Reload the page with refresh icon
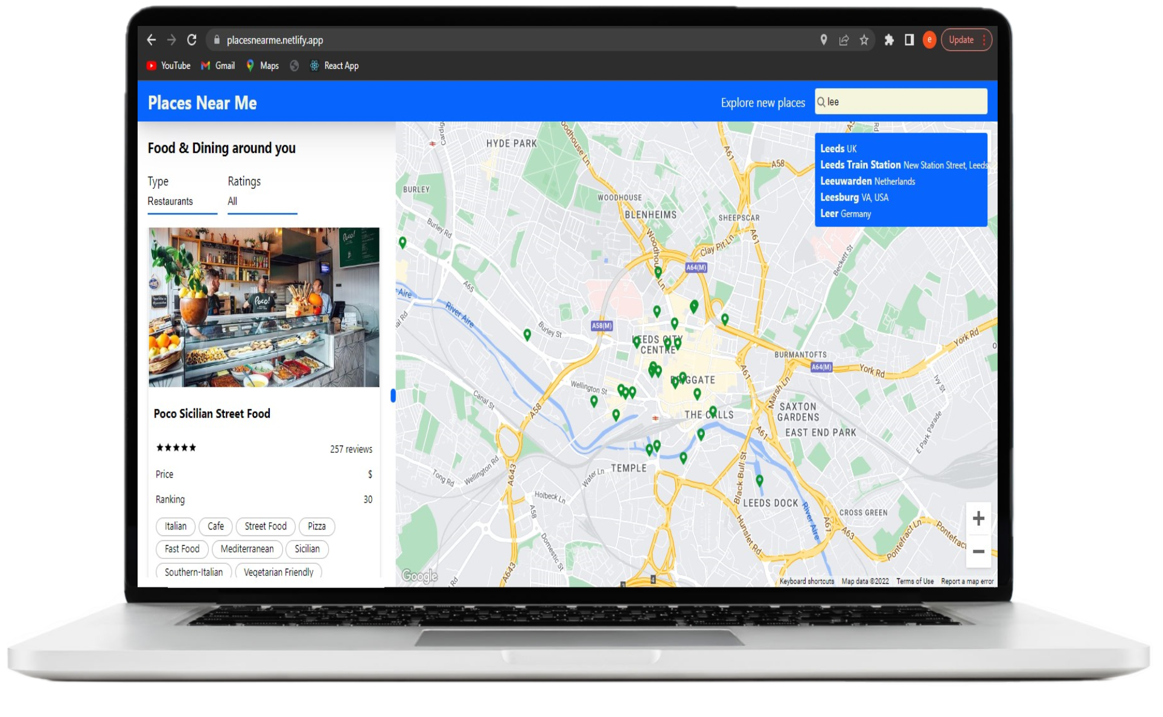This screenshot has width=1163, height=717. (192, 40)
